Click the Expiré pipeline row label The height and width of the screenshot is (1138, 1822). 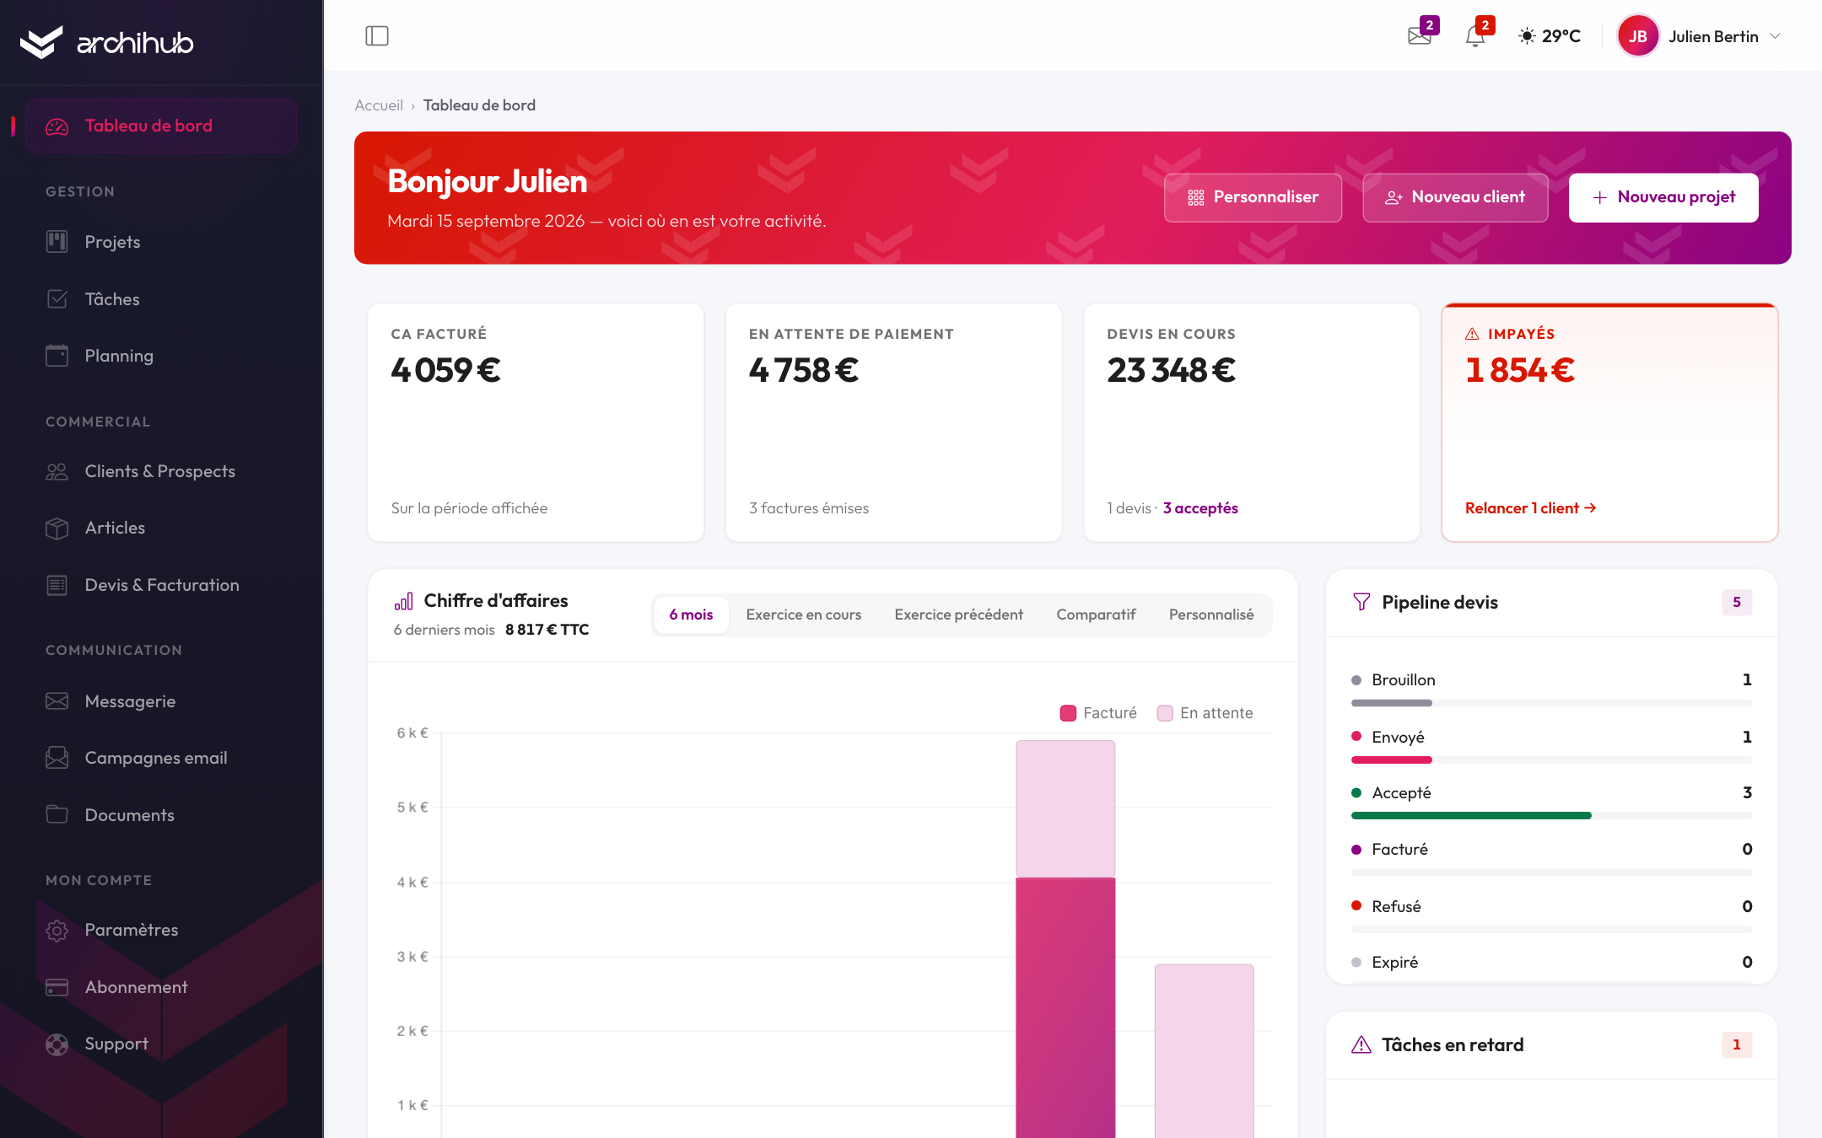(1394, 962)
